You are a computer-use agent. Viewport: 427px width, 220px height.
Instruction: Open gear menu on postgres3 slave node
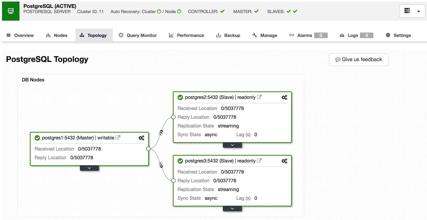(x=284, y=161)
